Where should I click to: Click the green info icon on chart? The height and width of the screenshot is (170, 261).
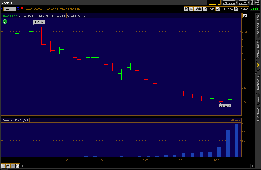coord(5,21)
